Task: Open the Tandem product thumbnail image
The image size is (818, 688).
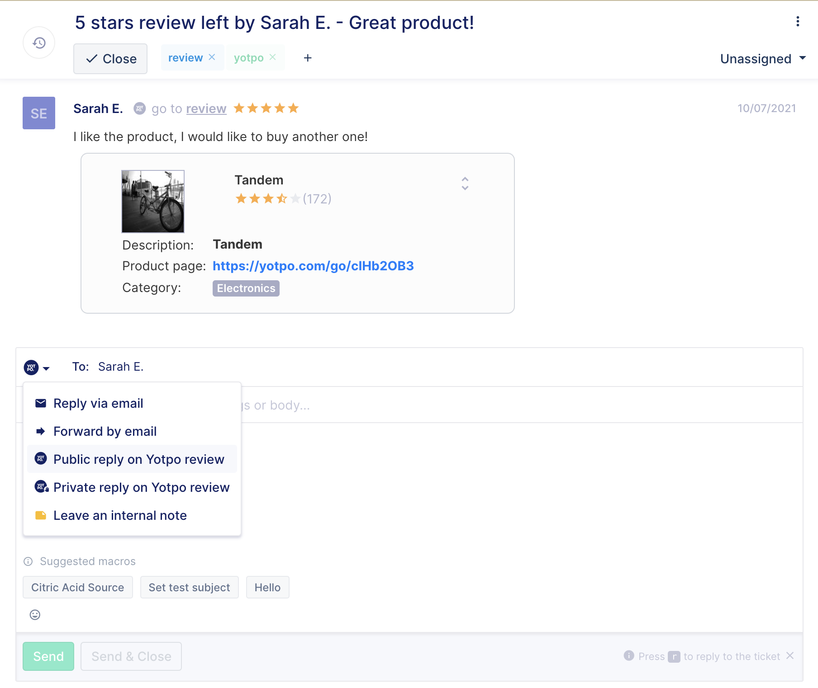Action: pyautogui.click(x=153, y=202)
